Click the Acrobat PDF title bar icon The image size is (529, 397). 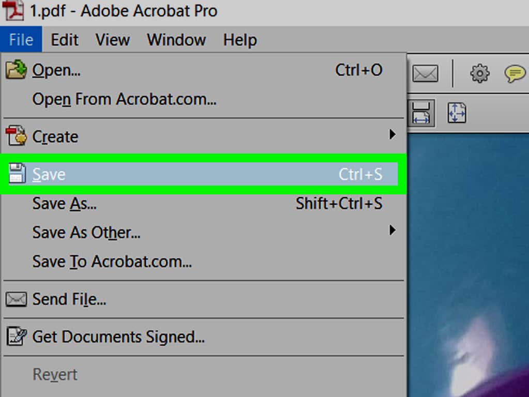(x=13, y=11)
